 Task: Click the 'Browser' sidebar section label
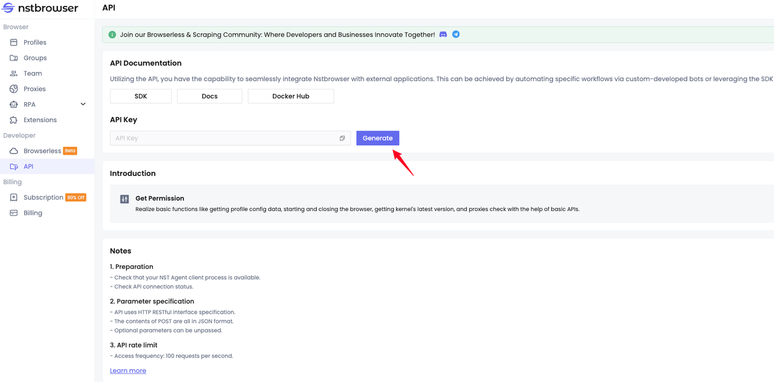point(16,27)
